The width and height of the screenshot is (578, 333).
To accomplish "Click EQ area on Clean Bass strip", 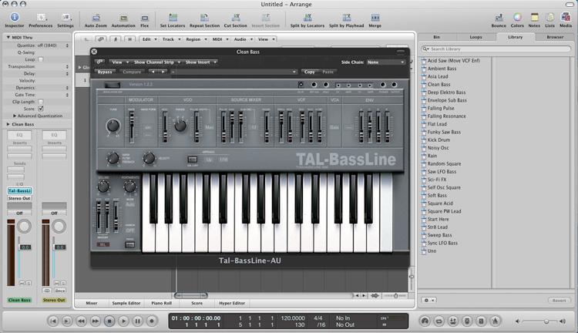I will 19,135.
